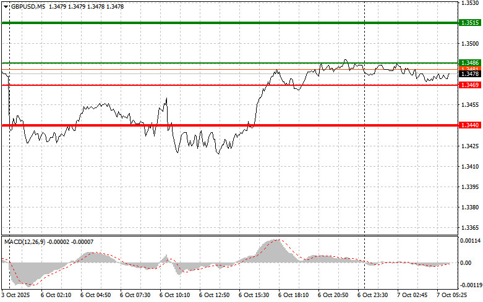Open the chart menu triangle beside GBPUSD,M5
483x302 pixels.
pos(6,6)
